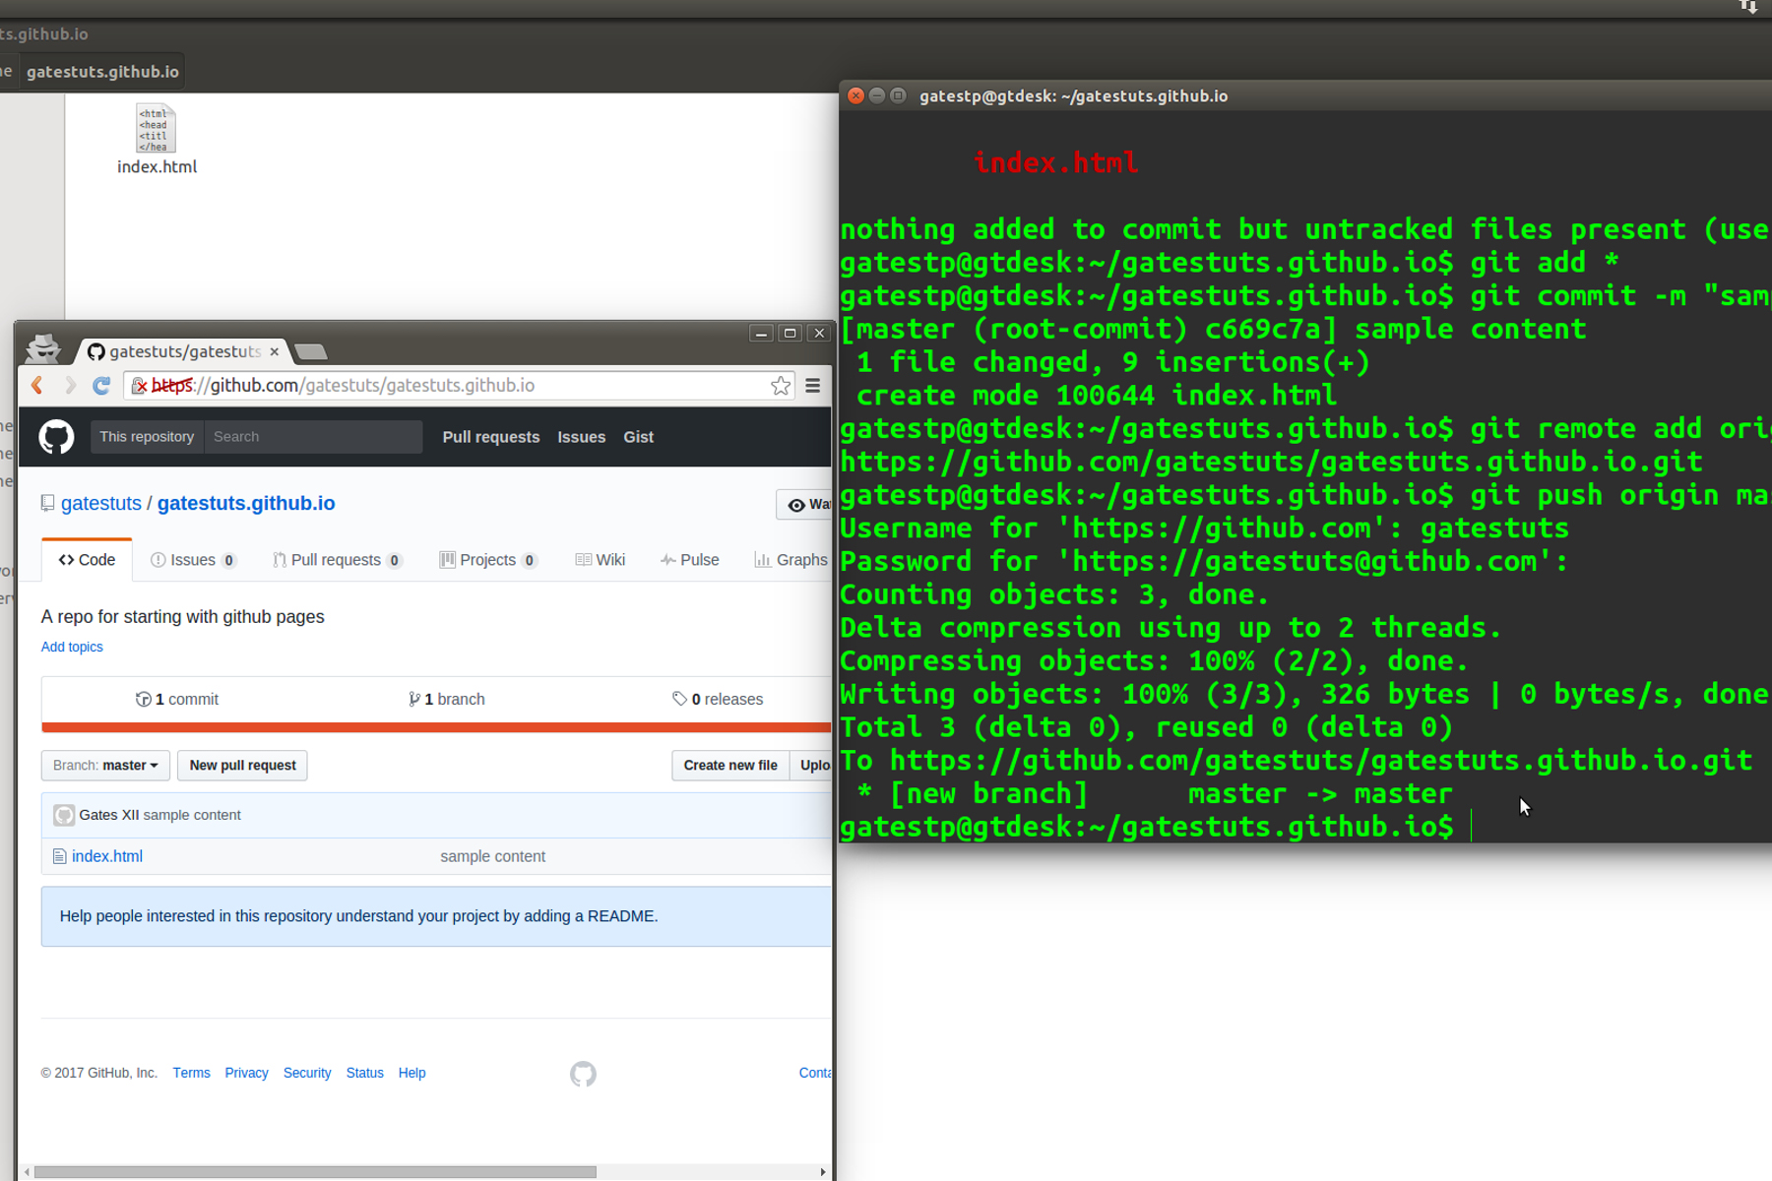The width and height of the screenshot is (1772, 1181).
Task: Click the browser back arrow
Action: [x=37, y=386]
